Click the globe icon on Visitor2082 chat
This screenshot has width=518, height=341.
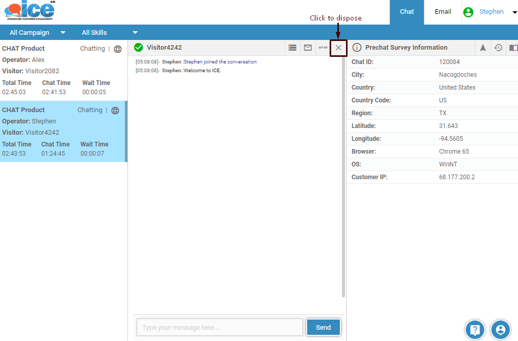tap(118, 49)
